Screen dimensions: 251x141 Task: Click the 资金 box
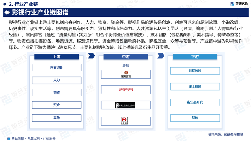click(57, 105)
